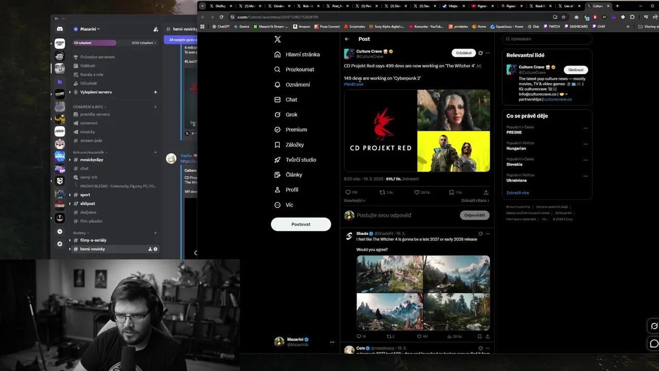Click Sledovat button for Culture Crave
Viewport: 659px width, 371px height.
[x=576, y=70]
